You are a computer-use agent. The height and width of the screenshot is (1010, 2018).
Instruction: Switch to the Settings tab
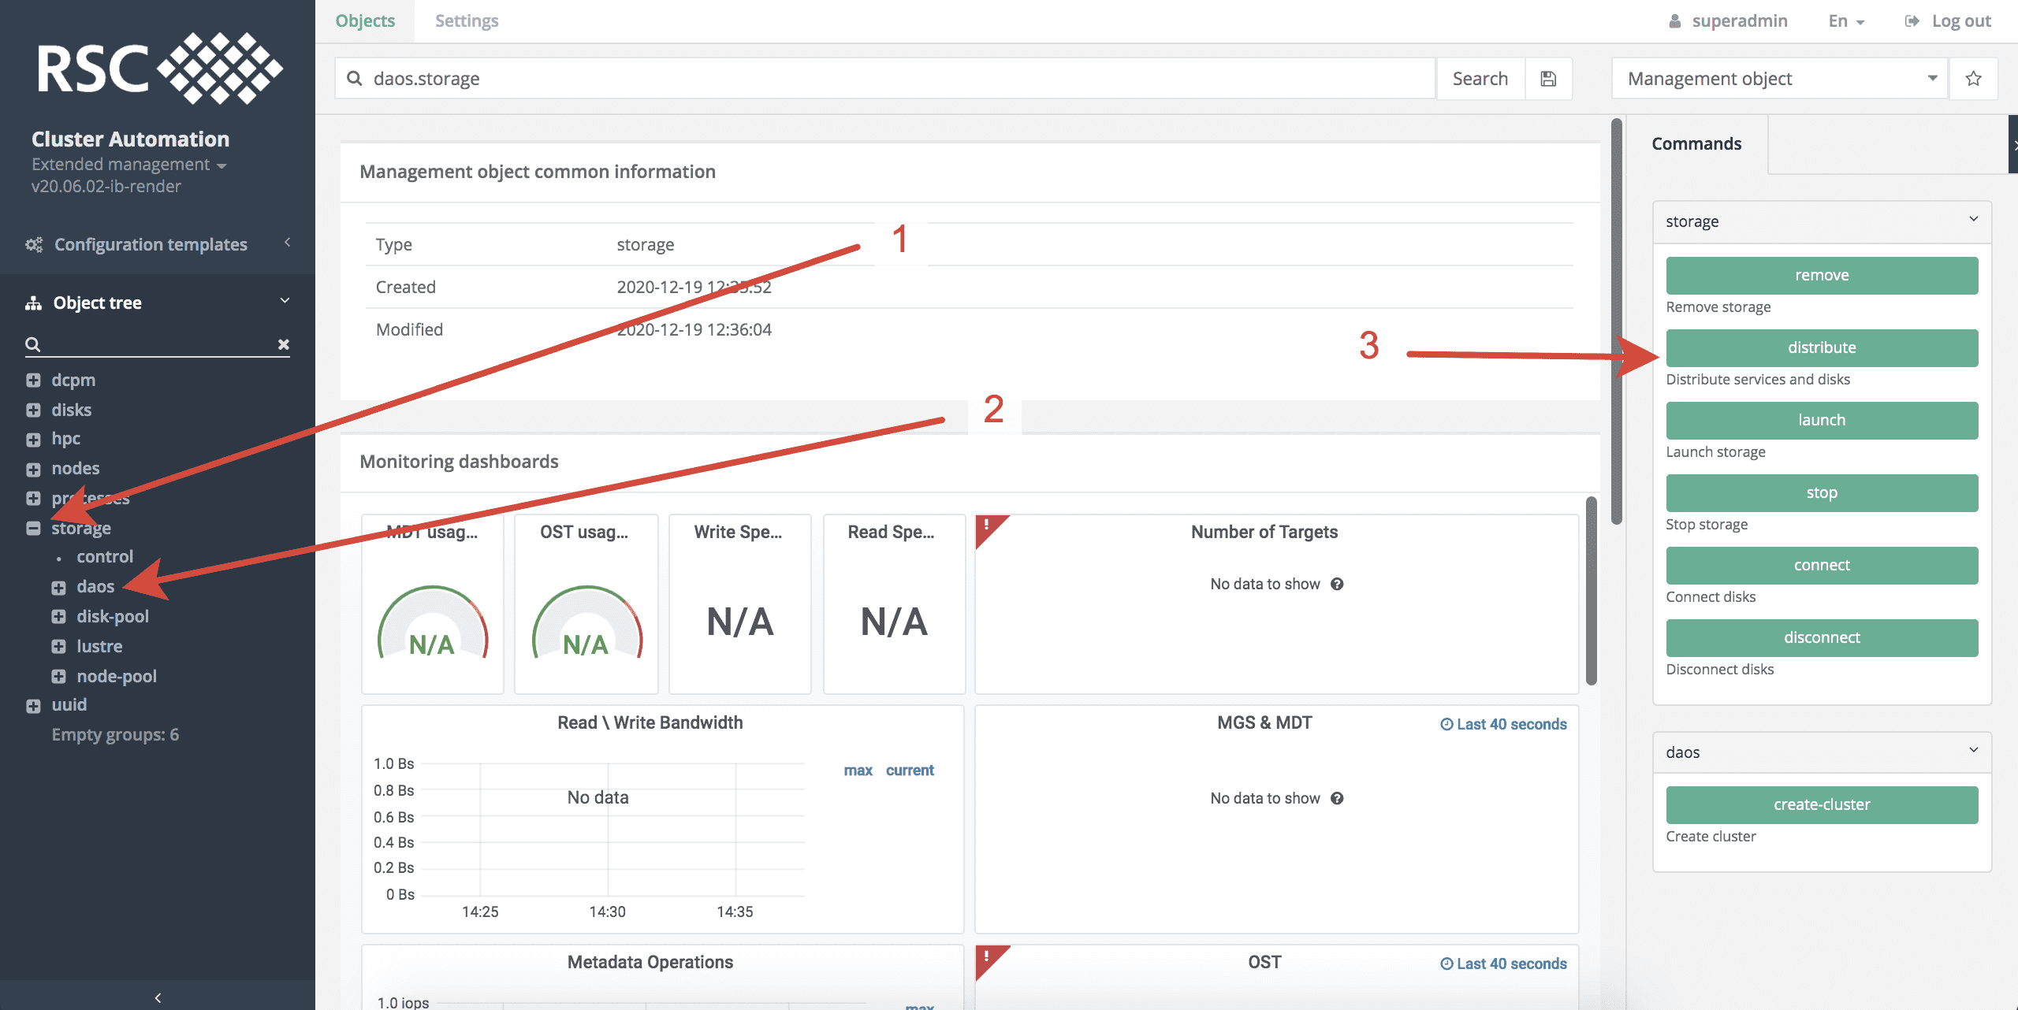point(467,21)
